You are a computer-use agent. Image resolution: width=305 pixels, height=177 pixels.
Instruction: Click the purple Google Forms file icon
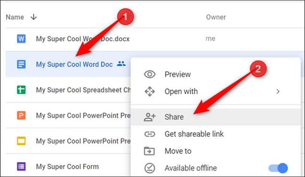point(21,167)
